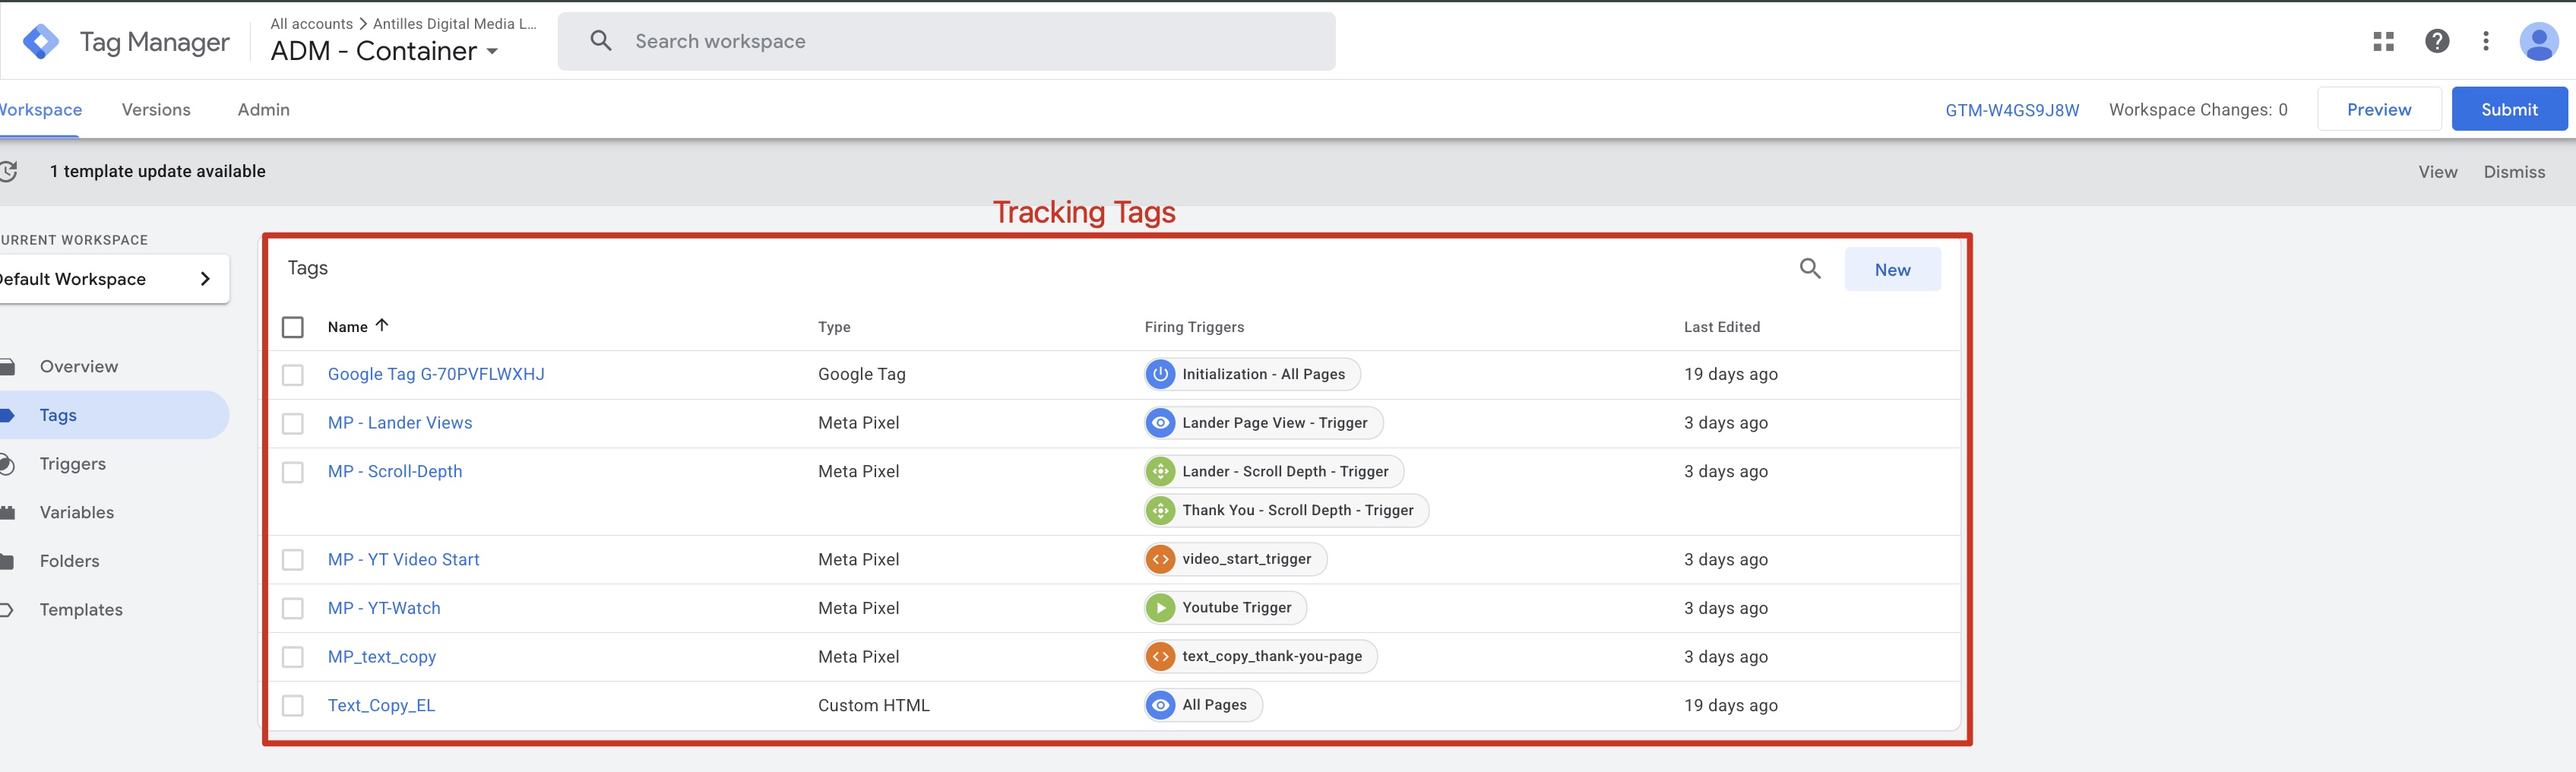This screenshot has width=2576, height=772.
Task: Click the video_start_trigger code icon
Action: 1160,559
